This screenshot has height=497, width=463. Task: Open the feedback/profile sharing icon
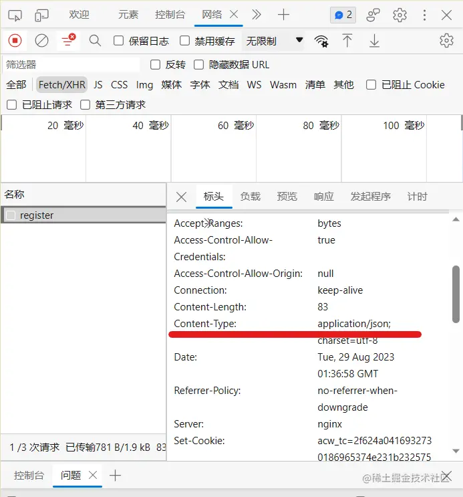pos(373,15)
